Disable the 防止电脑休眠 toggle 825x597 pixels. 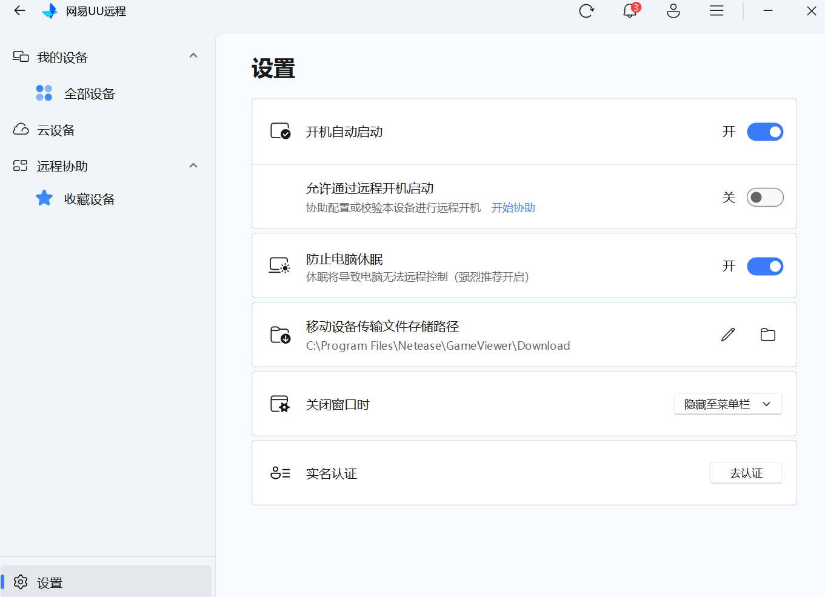point(765,267)
